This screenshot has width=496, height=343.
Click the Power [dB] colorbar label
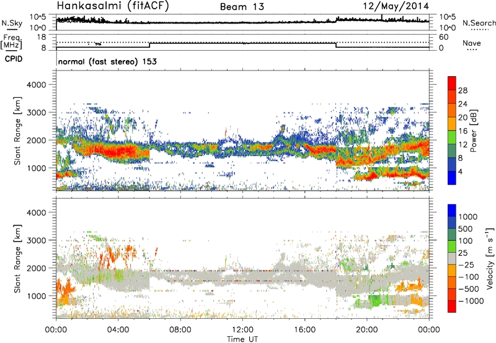pos(473,131)
